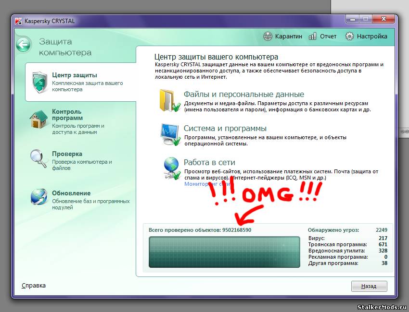Click the Карантин radiation icon
This screenshot has width=409, height=312.
click(268, 36)
